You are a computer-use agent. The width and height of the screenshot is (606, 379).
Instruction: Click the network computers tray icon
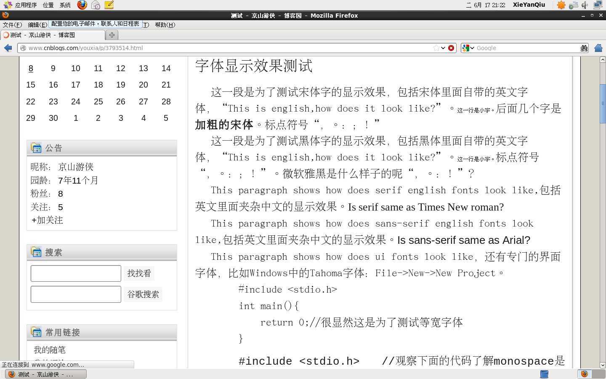(598, 5)
